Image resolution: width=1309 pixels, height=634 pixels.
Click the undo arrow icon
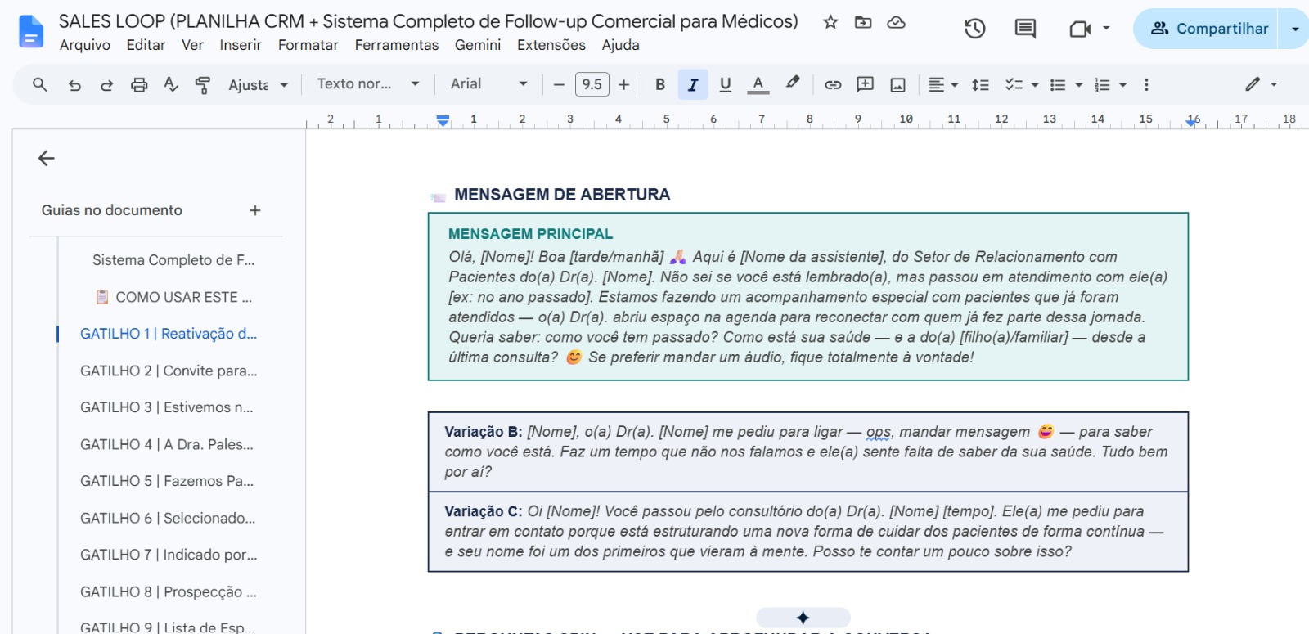pos(74,84)
